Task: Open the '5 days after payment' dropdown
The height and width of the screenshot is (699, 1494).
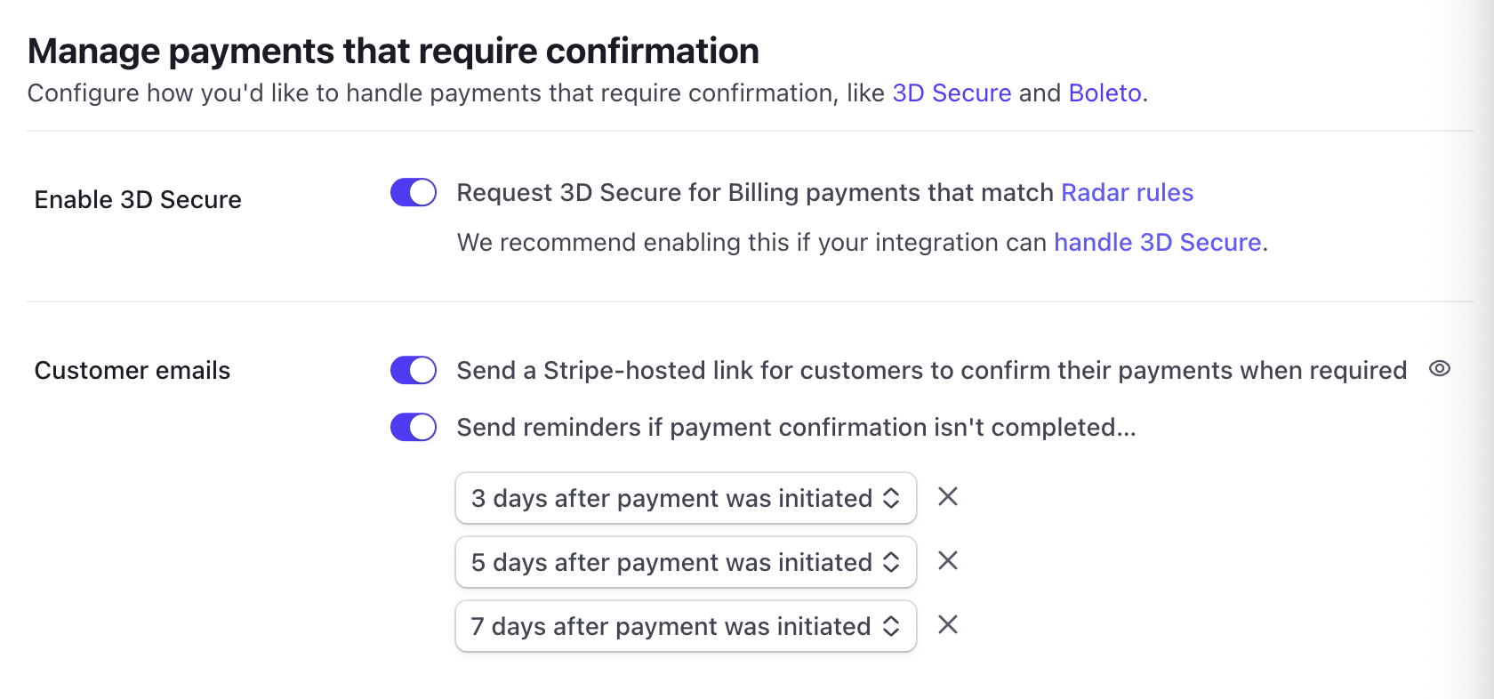Action: click(x=685, y=561)
